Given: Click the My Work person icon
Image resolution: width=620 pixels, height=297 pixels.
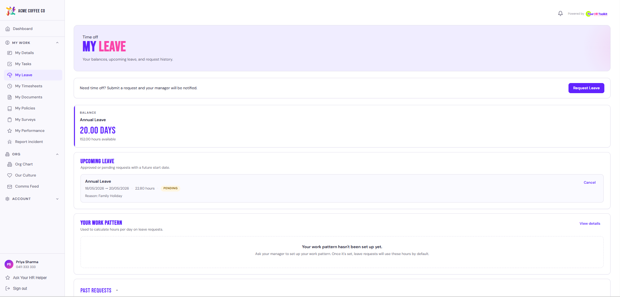Looking at the screenshot, I should (x=7, y=43).
